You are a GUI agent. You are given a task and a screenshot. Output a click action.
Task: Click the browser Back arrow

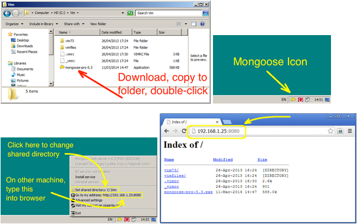[166, 131]
